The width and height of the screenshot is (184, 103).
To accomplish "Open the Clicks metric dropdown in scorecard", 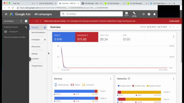I will (x=57, y=35).
